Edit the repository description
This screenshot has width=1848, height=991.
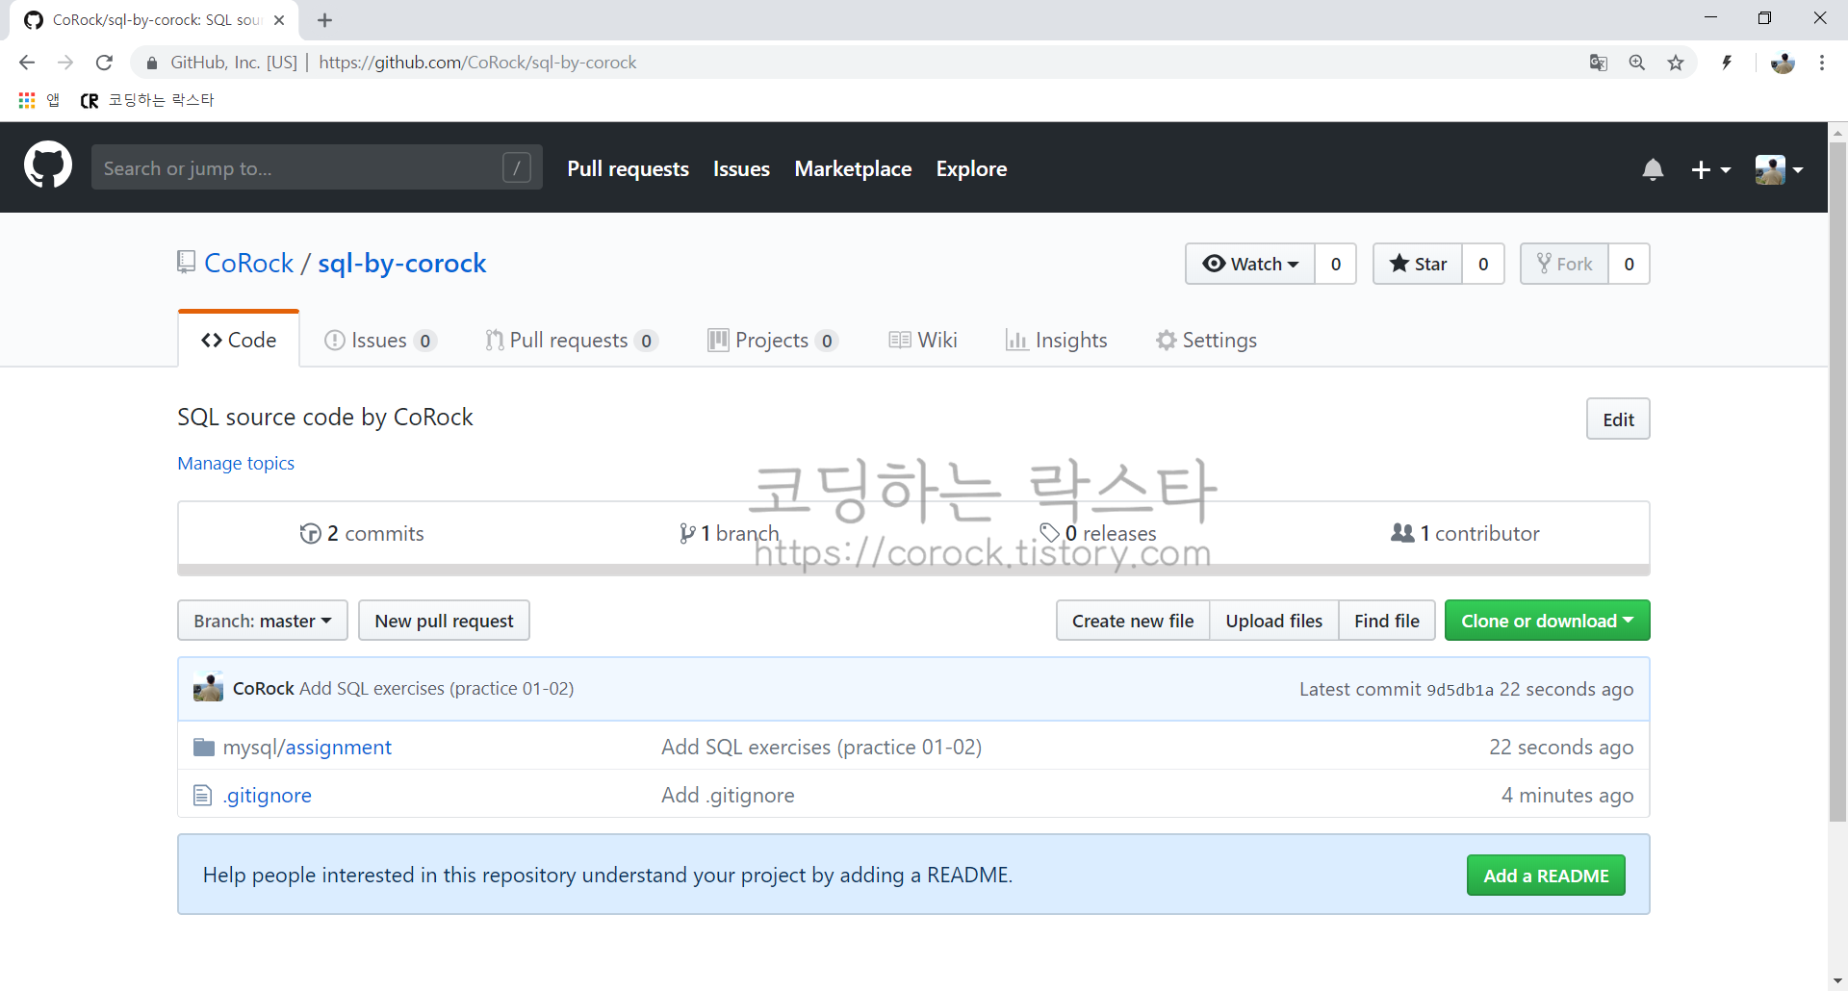point(1618,419)
